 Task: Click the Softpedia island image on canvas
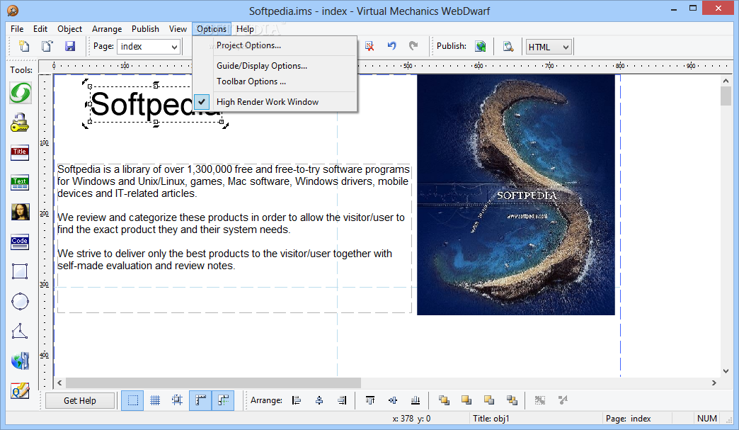pos(515,195)
